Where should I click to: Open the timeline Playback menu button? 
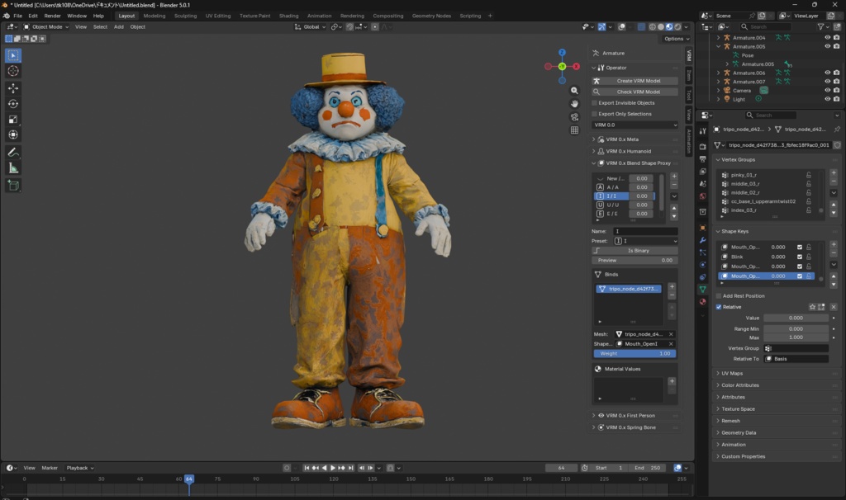coord(80,468)
